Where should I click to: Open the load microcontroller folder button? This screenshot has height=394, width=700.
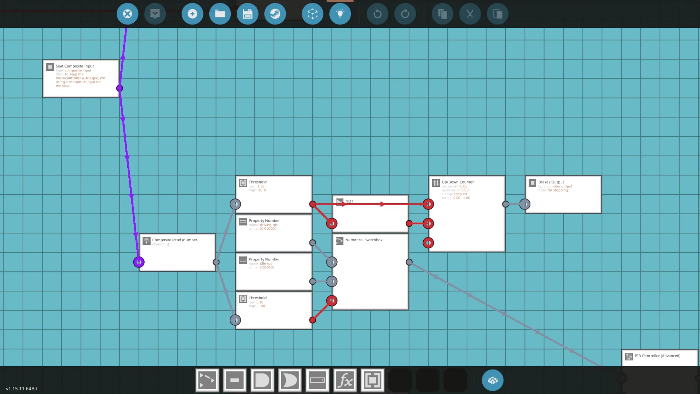point(220,14)
